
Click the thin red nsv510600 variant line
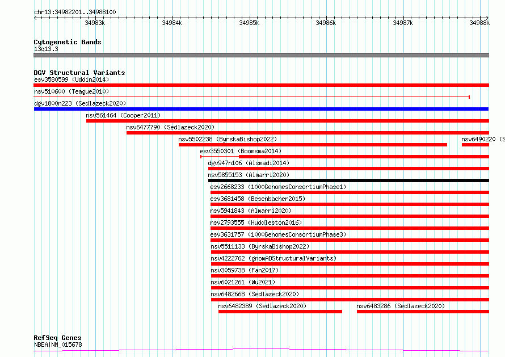[x=251, y=96]
